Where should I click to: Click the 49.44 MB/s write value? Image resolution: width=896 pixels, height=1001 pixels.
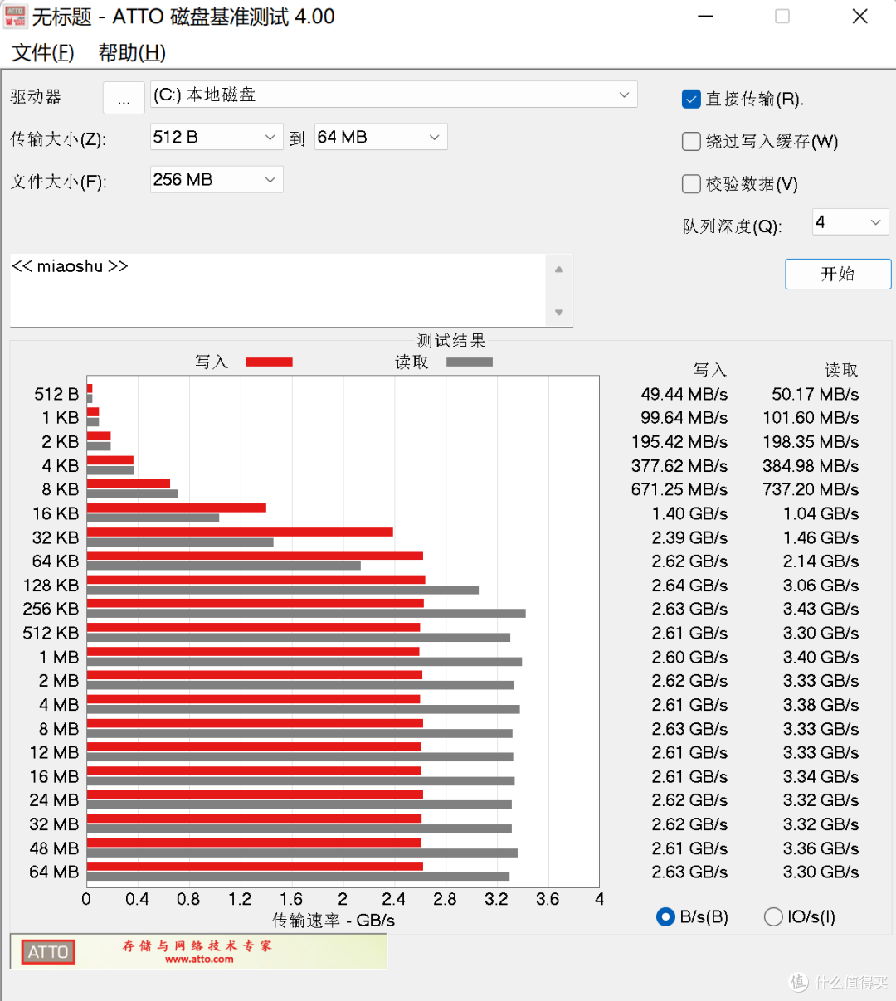coord(684,394)
